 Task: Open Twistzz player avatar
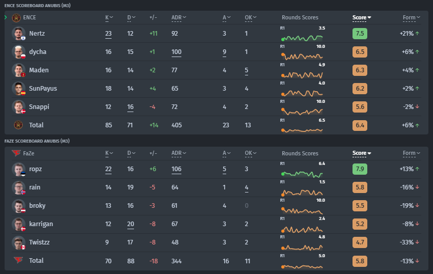click(x=19, y=242)
